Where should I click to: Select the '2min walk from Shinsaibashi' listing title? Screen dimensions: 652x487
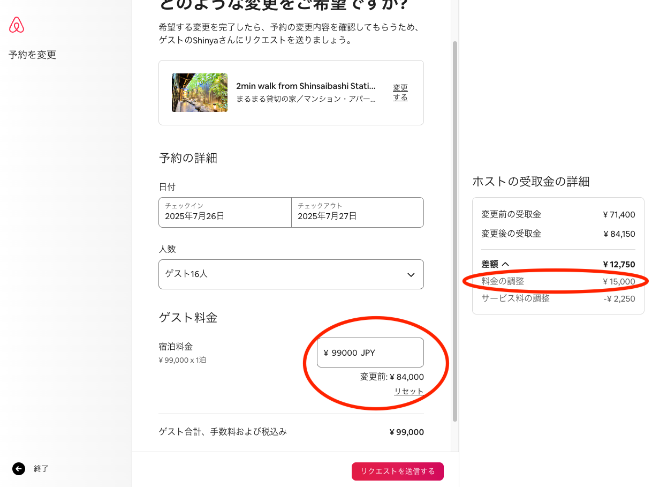(x=306, y=86)
